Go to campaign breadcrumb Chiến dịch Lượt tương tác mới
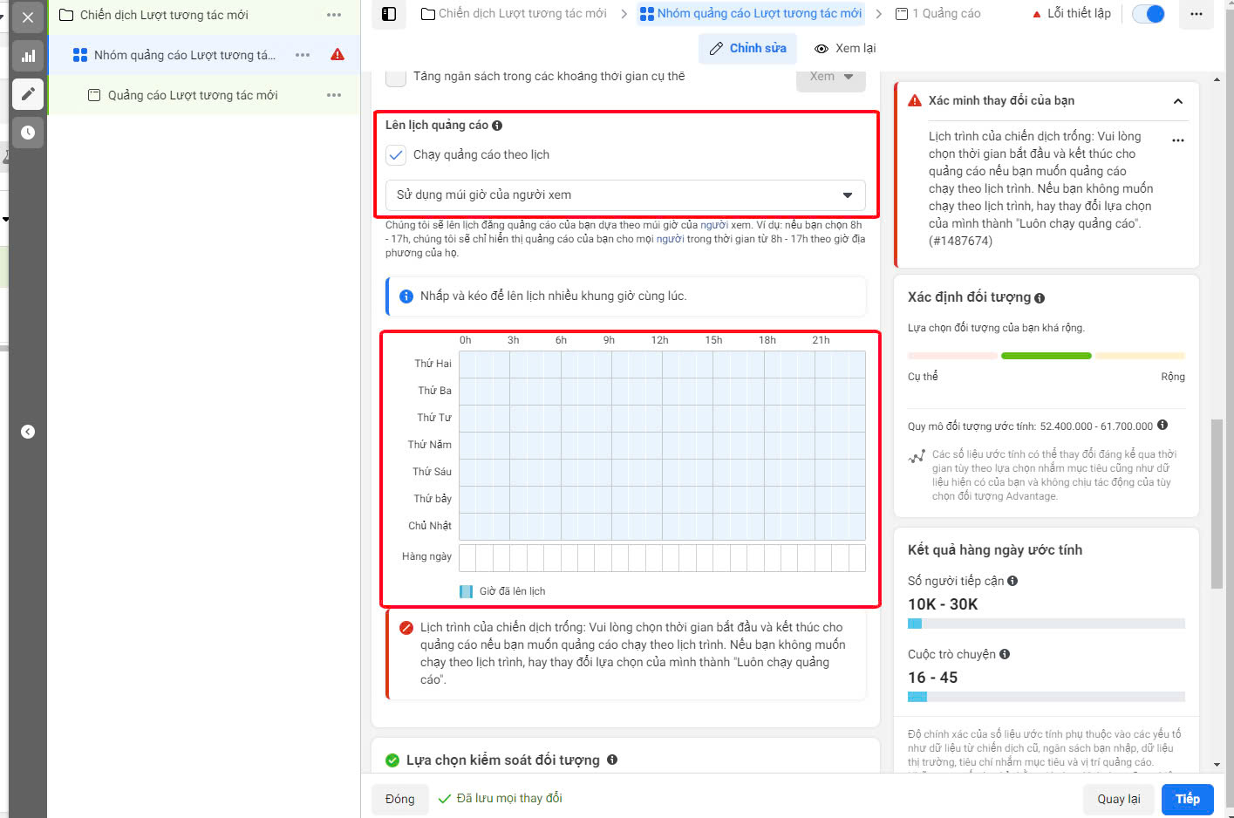Image resolution: width=1234 pixels, height=818 pixels. click(x=514, y=14)
